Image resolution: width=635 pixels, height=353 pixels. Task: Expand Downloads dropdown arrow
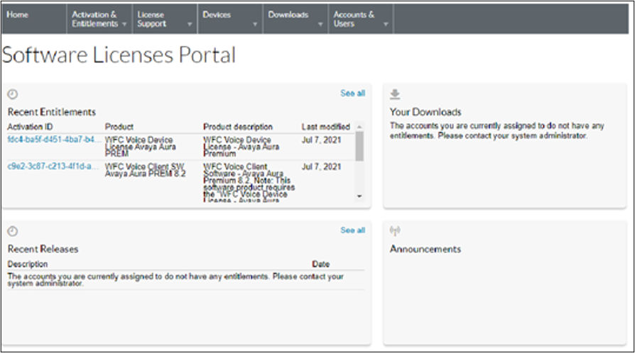(320, 24)
